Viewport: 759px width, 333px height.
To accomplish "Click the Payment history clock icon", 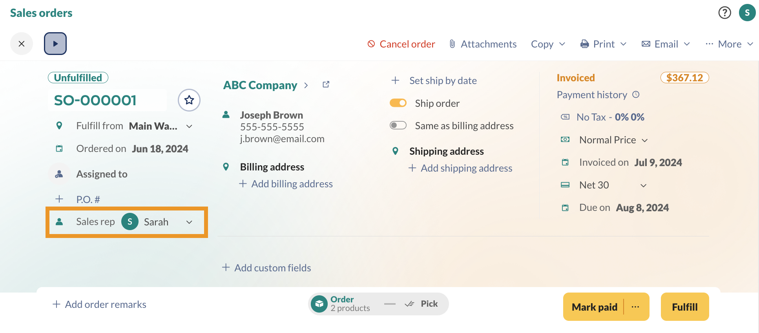I will (x=636, y=95).
